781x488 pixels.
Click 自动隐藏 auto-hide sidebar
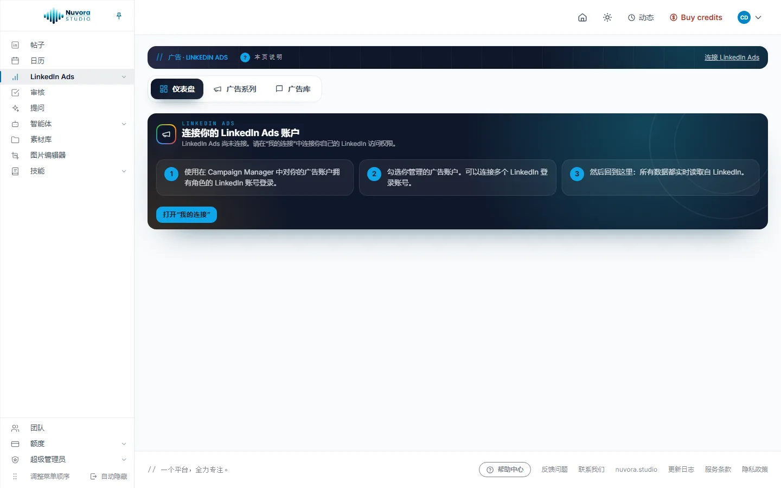pos(109,477)
